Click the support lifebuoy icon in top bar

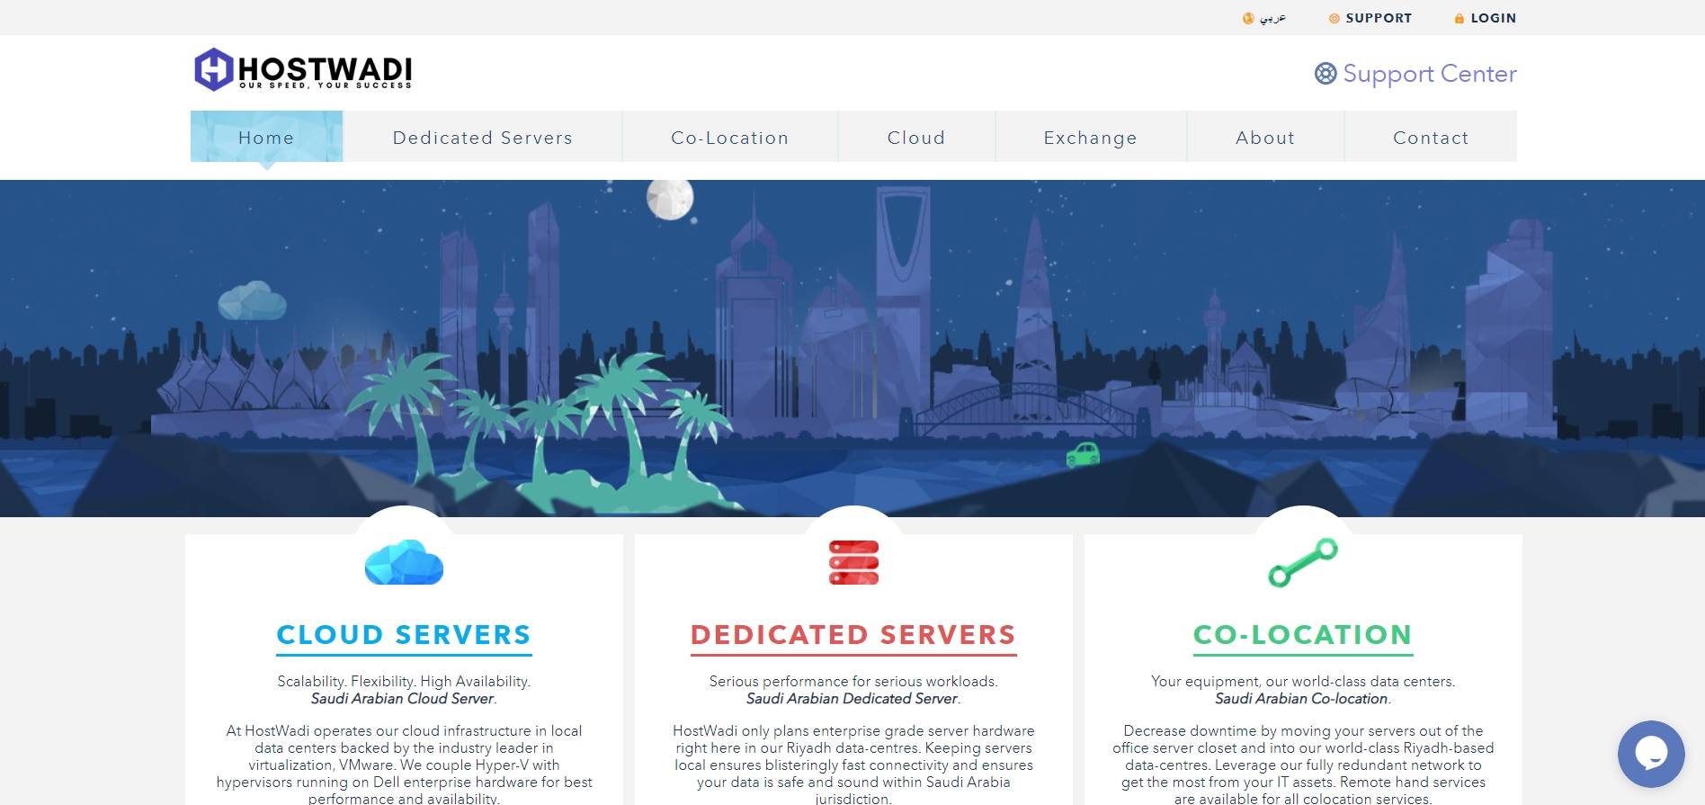click(1335, 18)
